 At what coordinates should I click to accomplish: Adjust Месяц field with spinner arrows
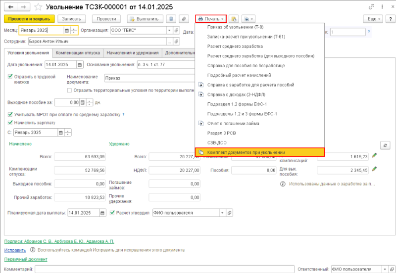pos(74,31)
